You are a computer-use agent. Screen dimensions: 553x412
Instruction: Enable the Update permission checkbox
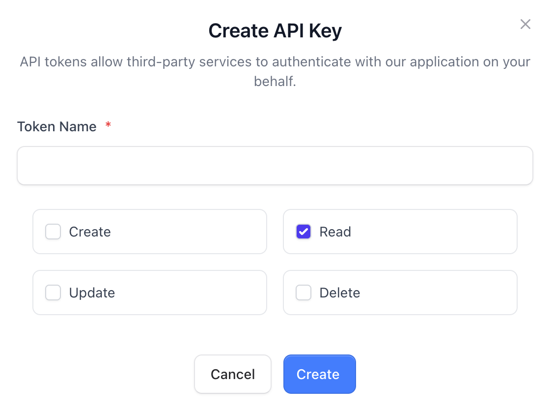[53, 292]
